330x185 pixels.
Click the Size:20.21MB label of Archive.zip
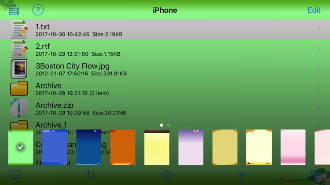(x=110, y=113)
